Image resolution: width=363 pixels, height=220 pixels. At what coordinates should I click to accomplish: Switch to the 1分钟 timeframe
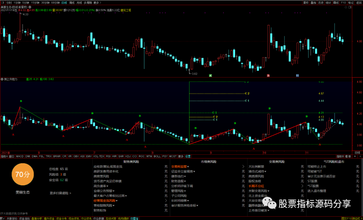click(x=17, y=3)
